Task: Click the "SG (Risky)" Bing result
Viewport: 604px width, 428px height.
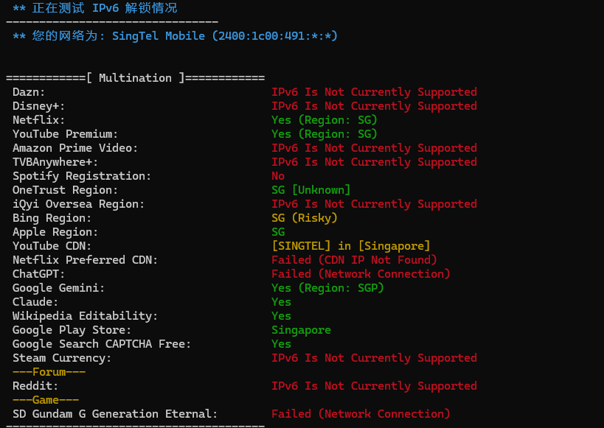Action: [304, 218]
